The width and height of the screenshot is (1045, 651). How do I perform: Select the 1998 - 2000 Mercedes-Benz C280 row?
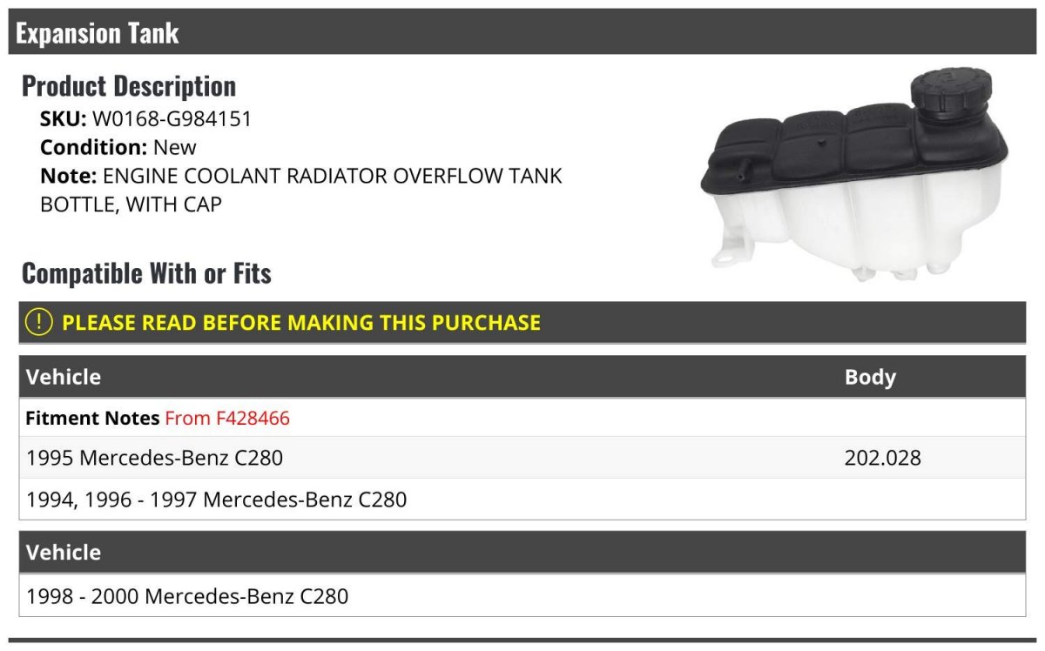(x=522, y=596)
